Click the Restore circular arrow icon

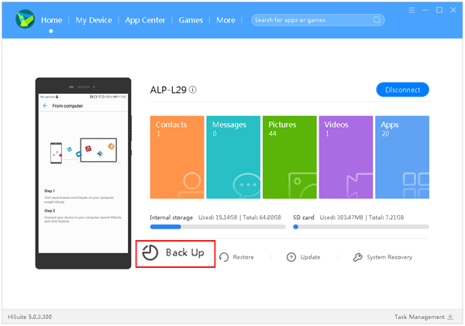pos(224,257)
